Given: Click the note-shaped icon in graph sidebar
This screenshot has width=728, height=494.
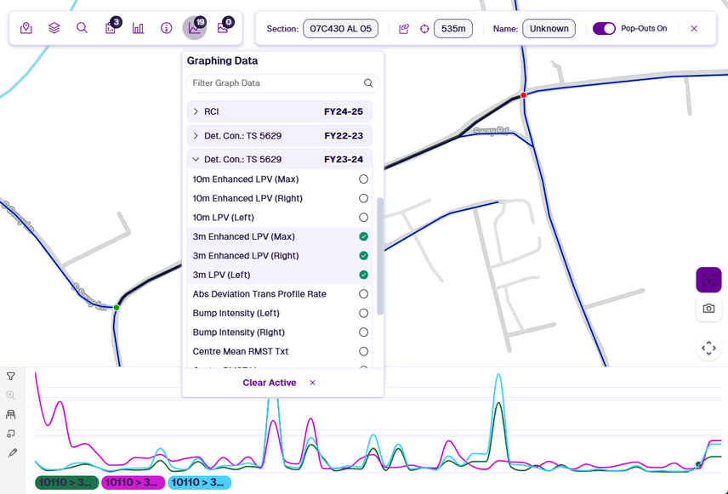Looking at the screenshot, I should click(11, 434).
